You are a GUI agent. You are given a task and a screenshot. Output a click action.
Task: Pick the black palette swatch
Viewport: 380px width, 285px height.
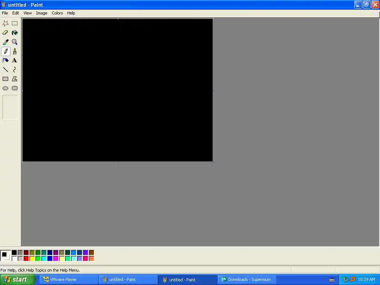[14, 252]
